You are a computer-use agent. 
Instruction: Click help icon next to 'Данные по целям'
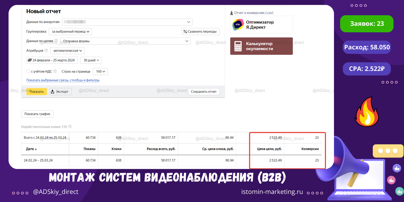[x=56, y=41]
